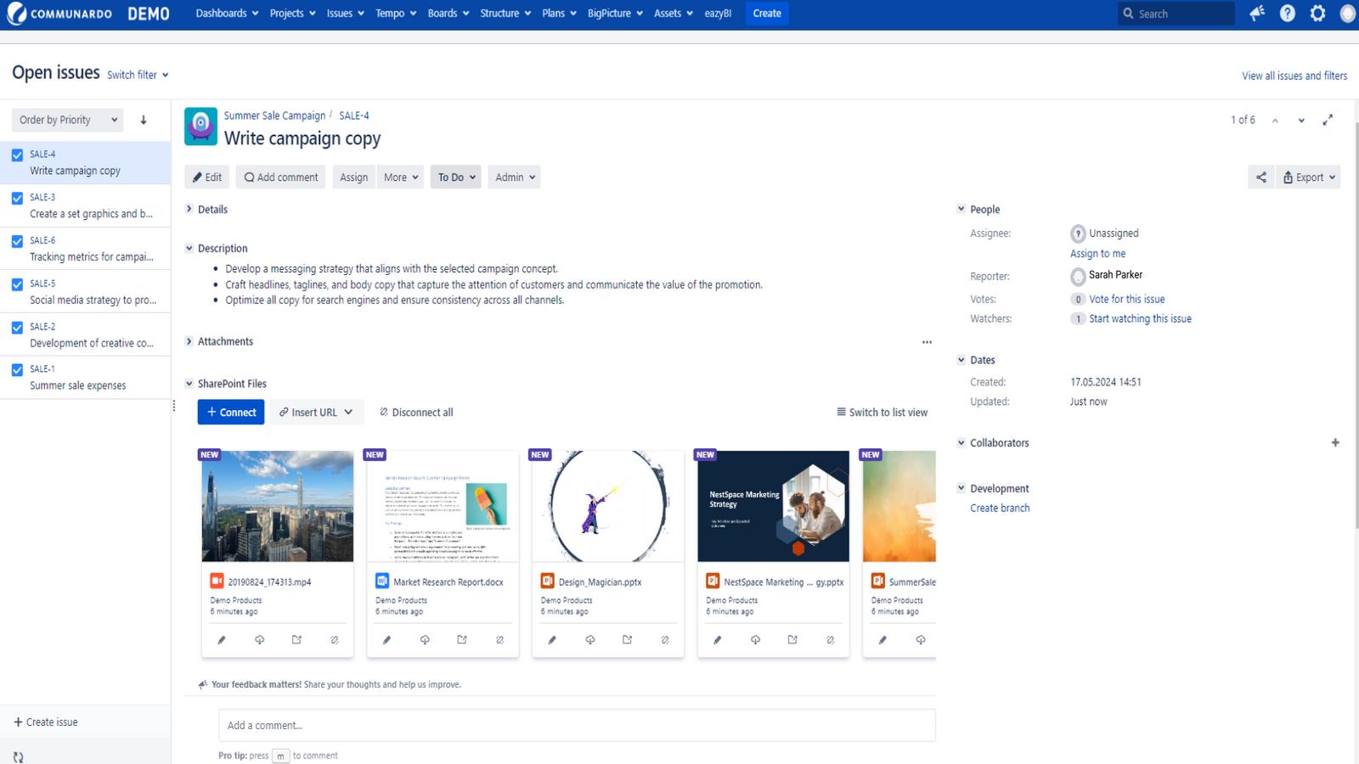1359x764 pixels.
Task: Open the To Do status dropdown
Action: pos(456,177)
